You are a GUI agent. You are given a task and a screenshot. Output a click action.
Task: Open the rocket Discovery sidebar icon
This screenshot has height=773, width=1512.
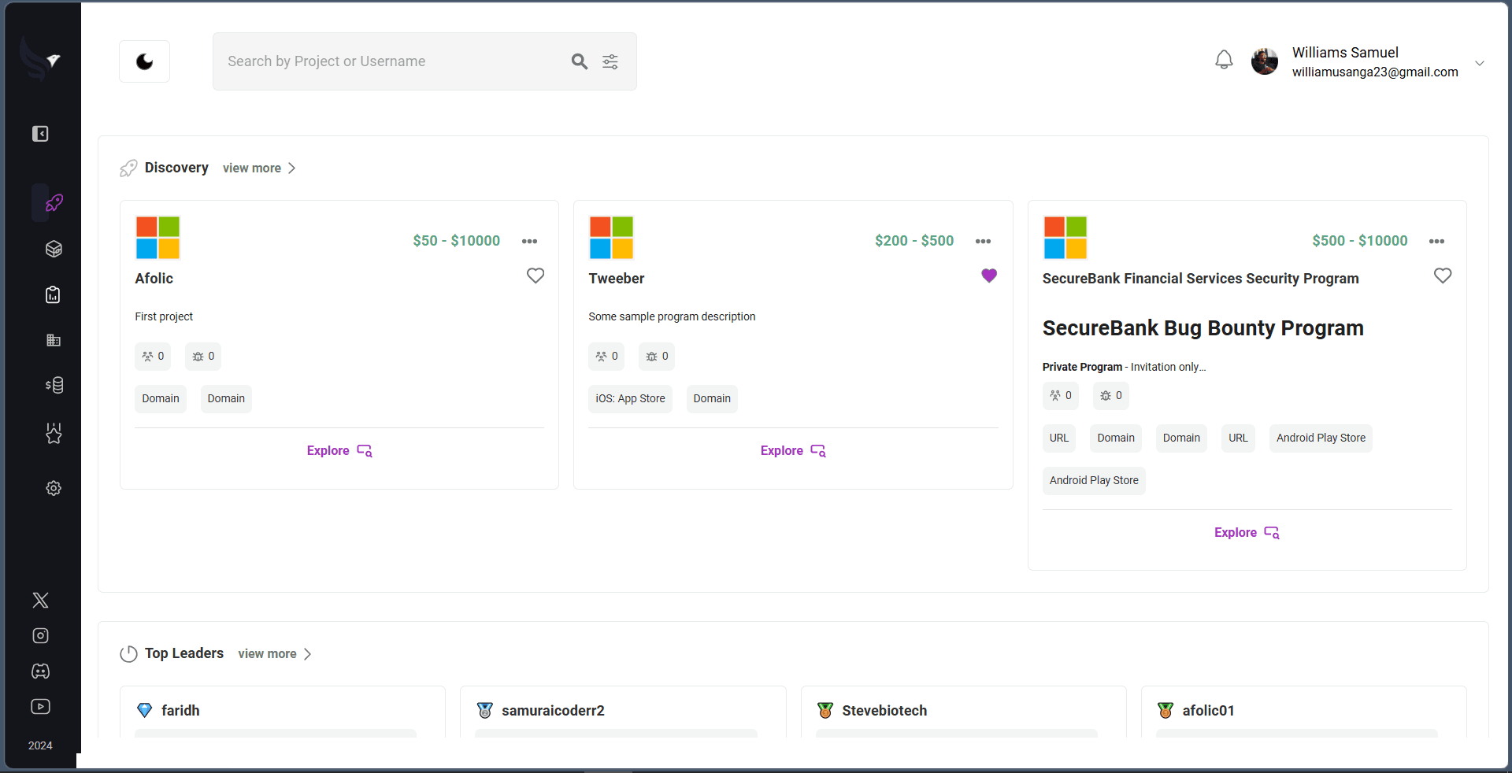coord(54,203)
